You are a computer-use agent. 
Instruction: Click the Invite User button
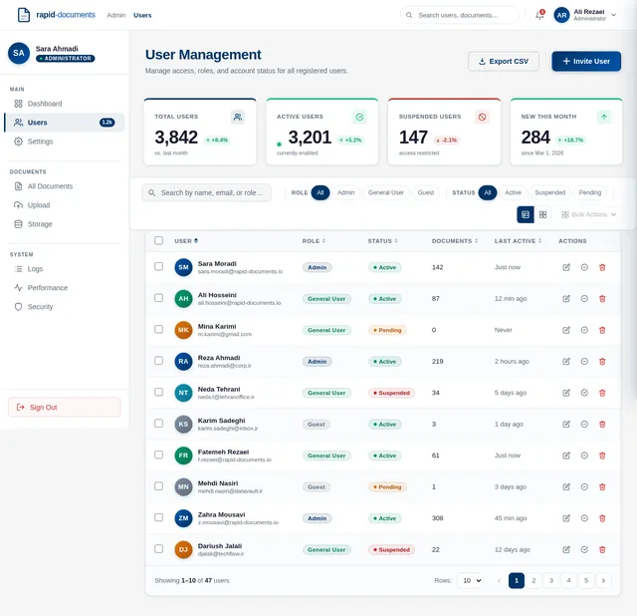(x=586, y=61)
